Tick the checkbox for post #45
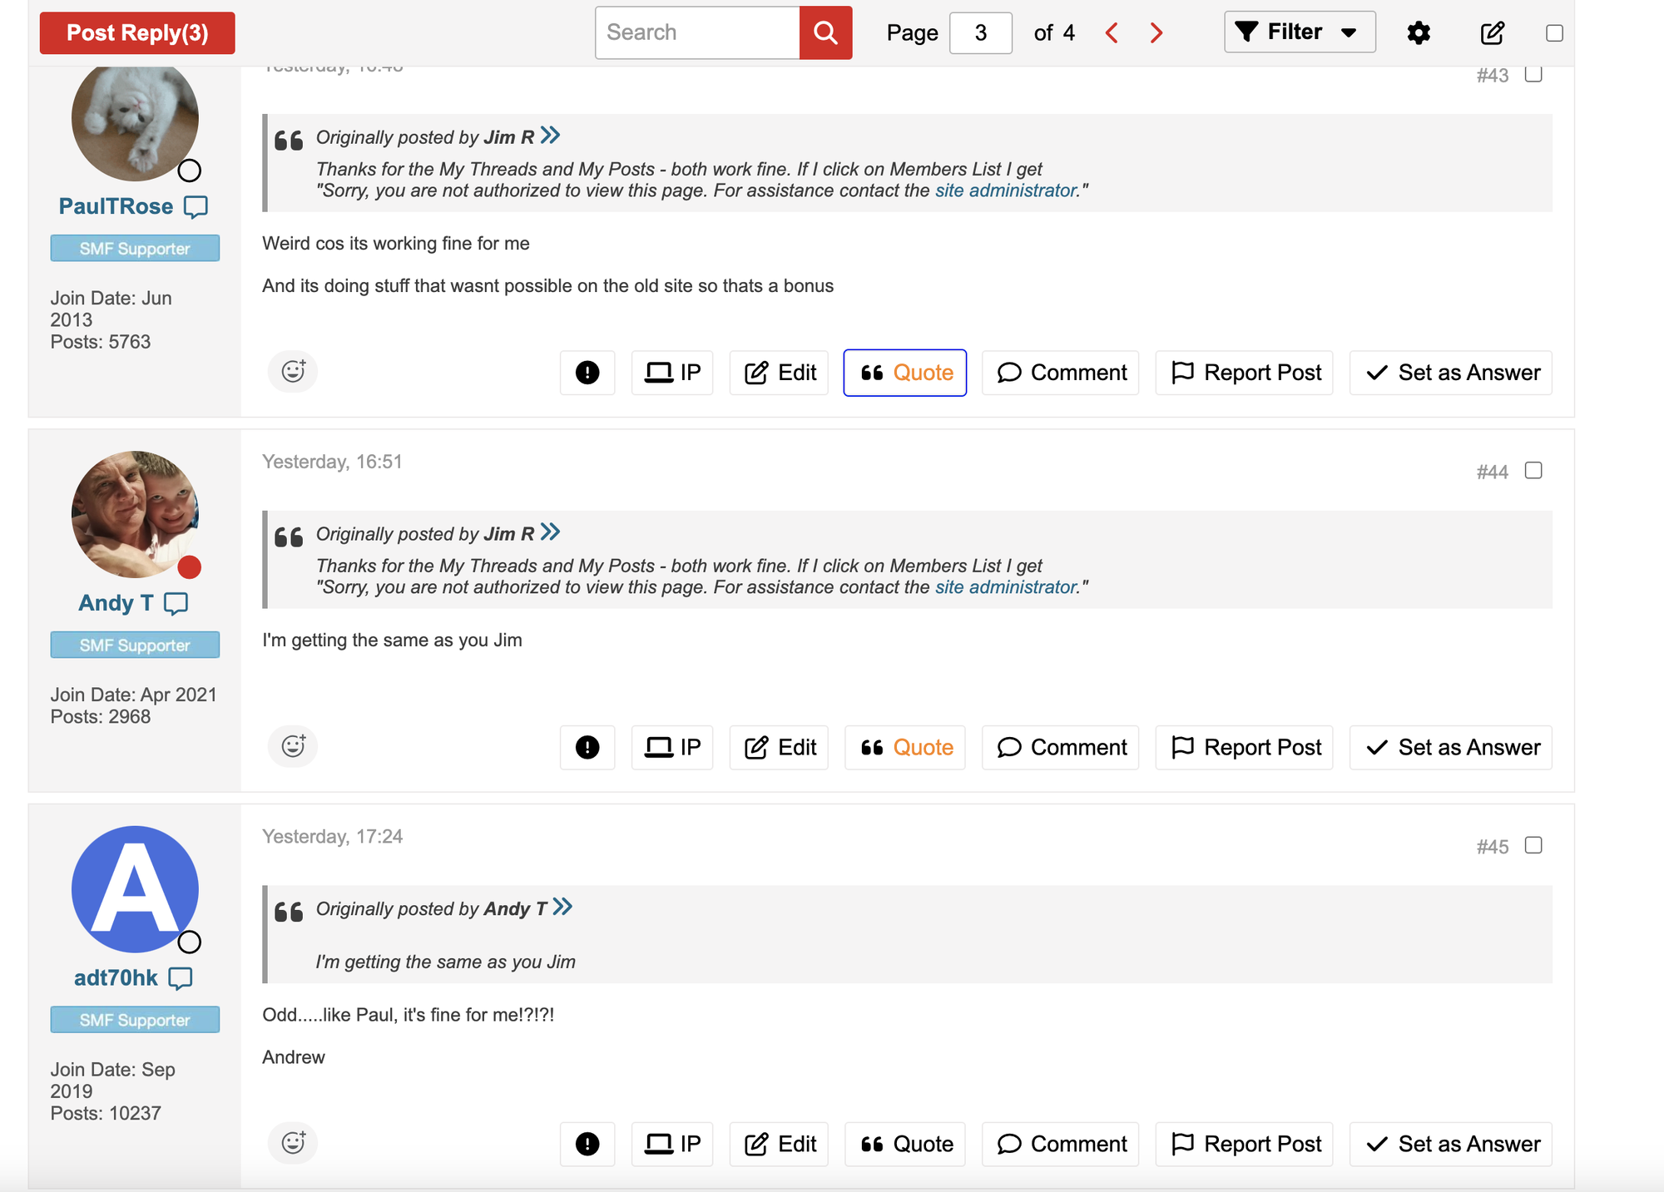The height and width of the screenshot is (1192, 1664). [1533, 845]
